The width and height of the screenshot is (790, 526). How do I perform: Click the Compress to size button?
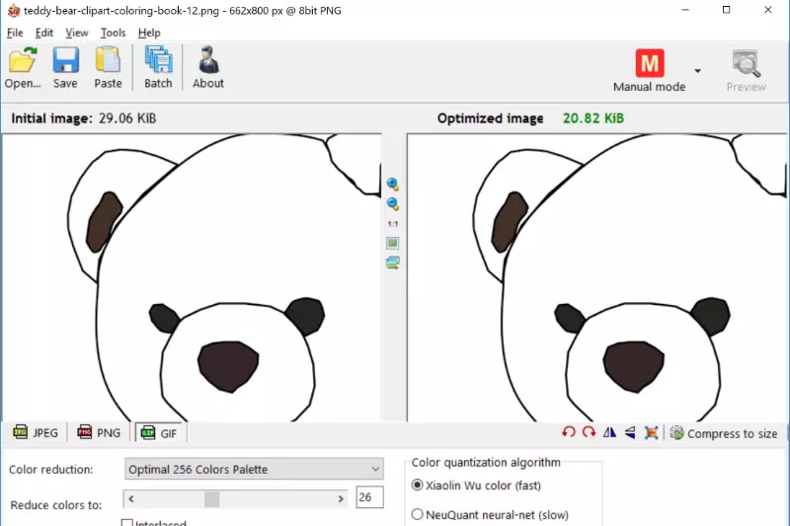click(723, 433)
